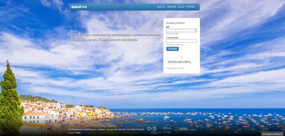The width and height of the screenshot is (285, 136).
Task: Click the EACAT logo in header
Action: [x=79, y=7]
